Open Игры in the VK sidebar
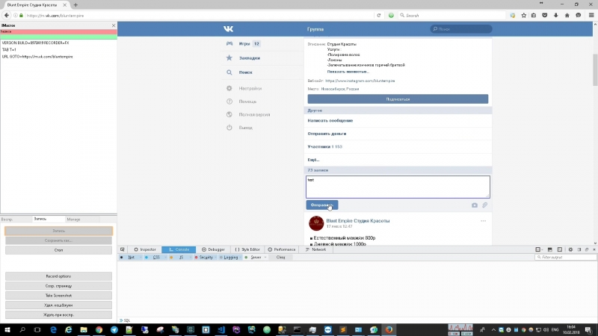Viewport: 598px width, 336px height. click(x=244, y=44)
